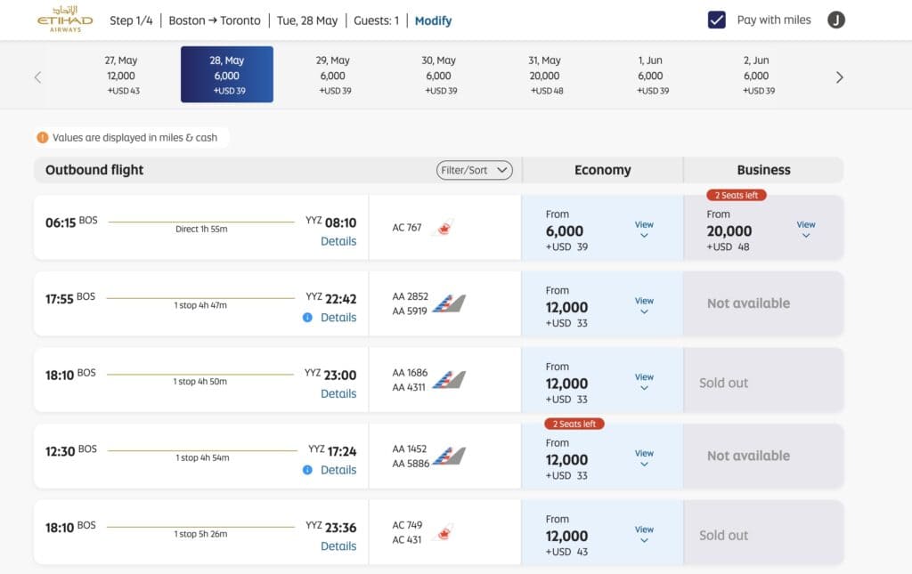This screenshot has width=912, height=574.
Task: Toggle the Pay with miles checkbox
Action: (717, 20)
